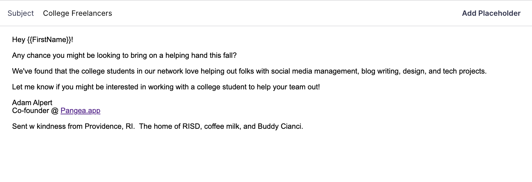Click the Adam Alpert signature name
The width and height of the screenshot is (532, 182).
pos(32,103)
